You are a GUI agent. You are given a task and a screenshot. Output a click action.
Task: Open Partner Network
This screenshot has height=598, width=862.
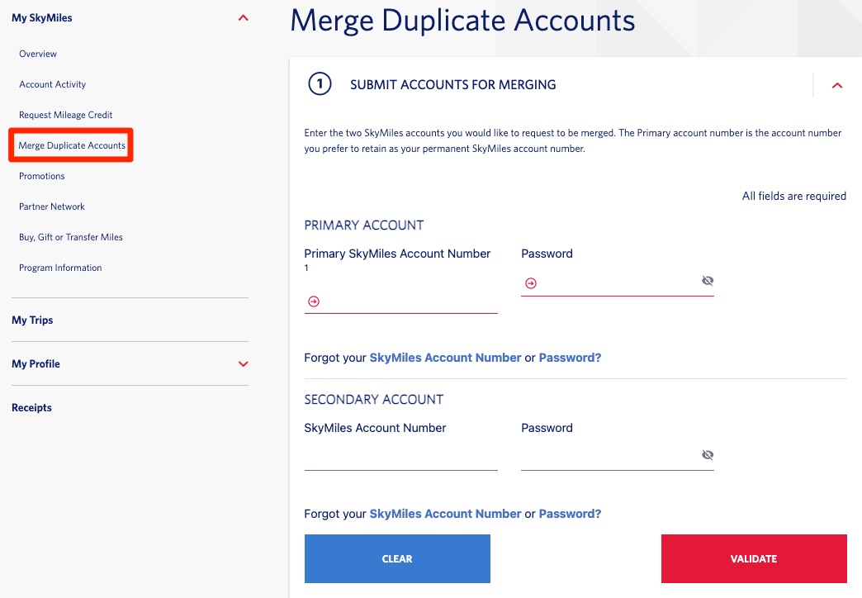pos(51,206)
